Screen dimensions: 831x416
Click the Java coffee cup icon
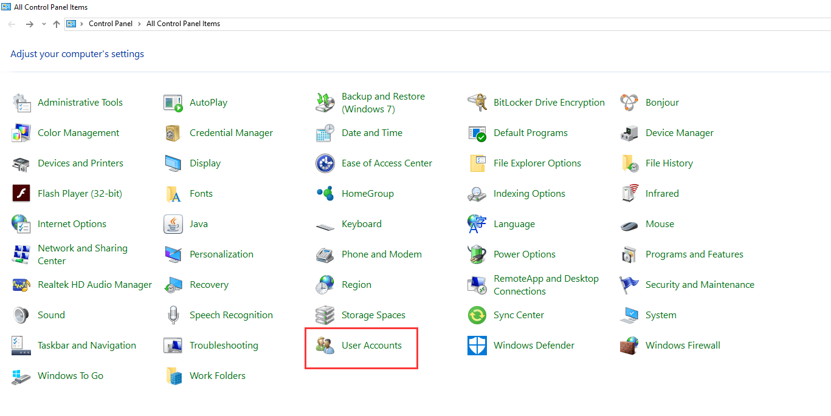173,224
